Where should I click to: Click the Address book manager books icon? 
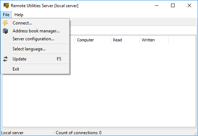(5, 31)
